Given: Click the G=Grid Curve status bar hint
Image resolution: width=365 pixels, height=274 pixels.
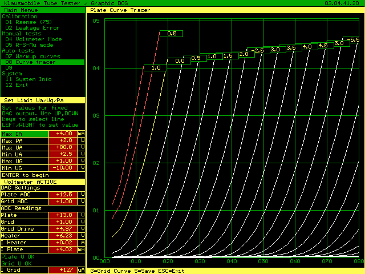Looking at the screenshot, I should coord(111,269).
